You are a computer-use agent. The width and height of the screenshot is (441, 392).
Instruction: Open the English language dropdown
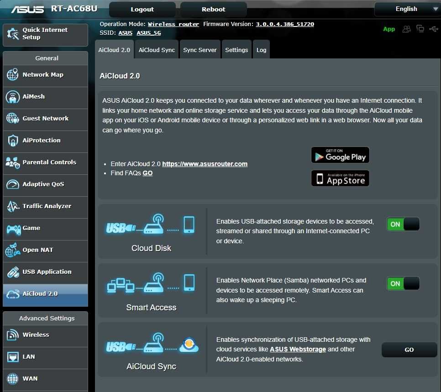point(407,9)
